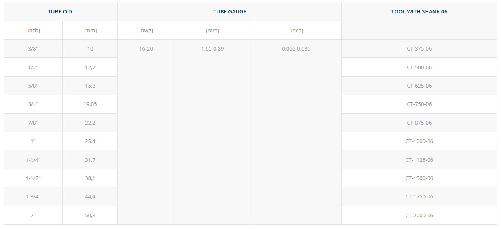Select the 3/8" tube size cell
The height and width of the screenshot is (229, 501).
pos(33,48)
